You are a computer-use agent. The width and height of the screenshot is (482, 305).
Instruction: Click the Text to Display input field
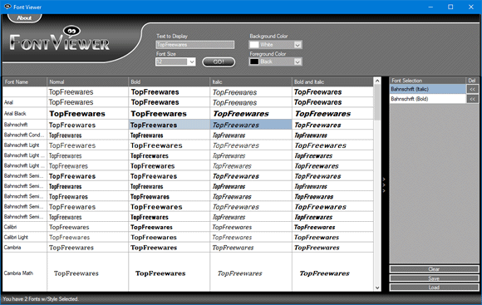195,45
